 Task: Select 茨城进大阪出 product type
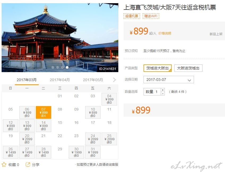(157, 68)
